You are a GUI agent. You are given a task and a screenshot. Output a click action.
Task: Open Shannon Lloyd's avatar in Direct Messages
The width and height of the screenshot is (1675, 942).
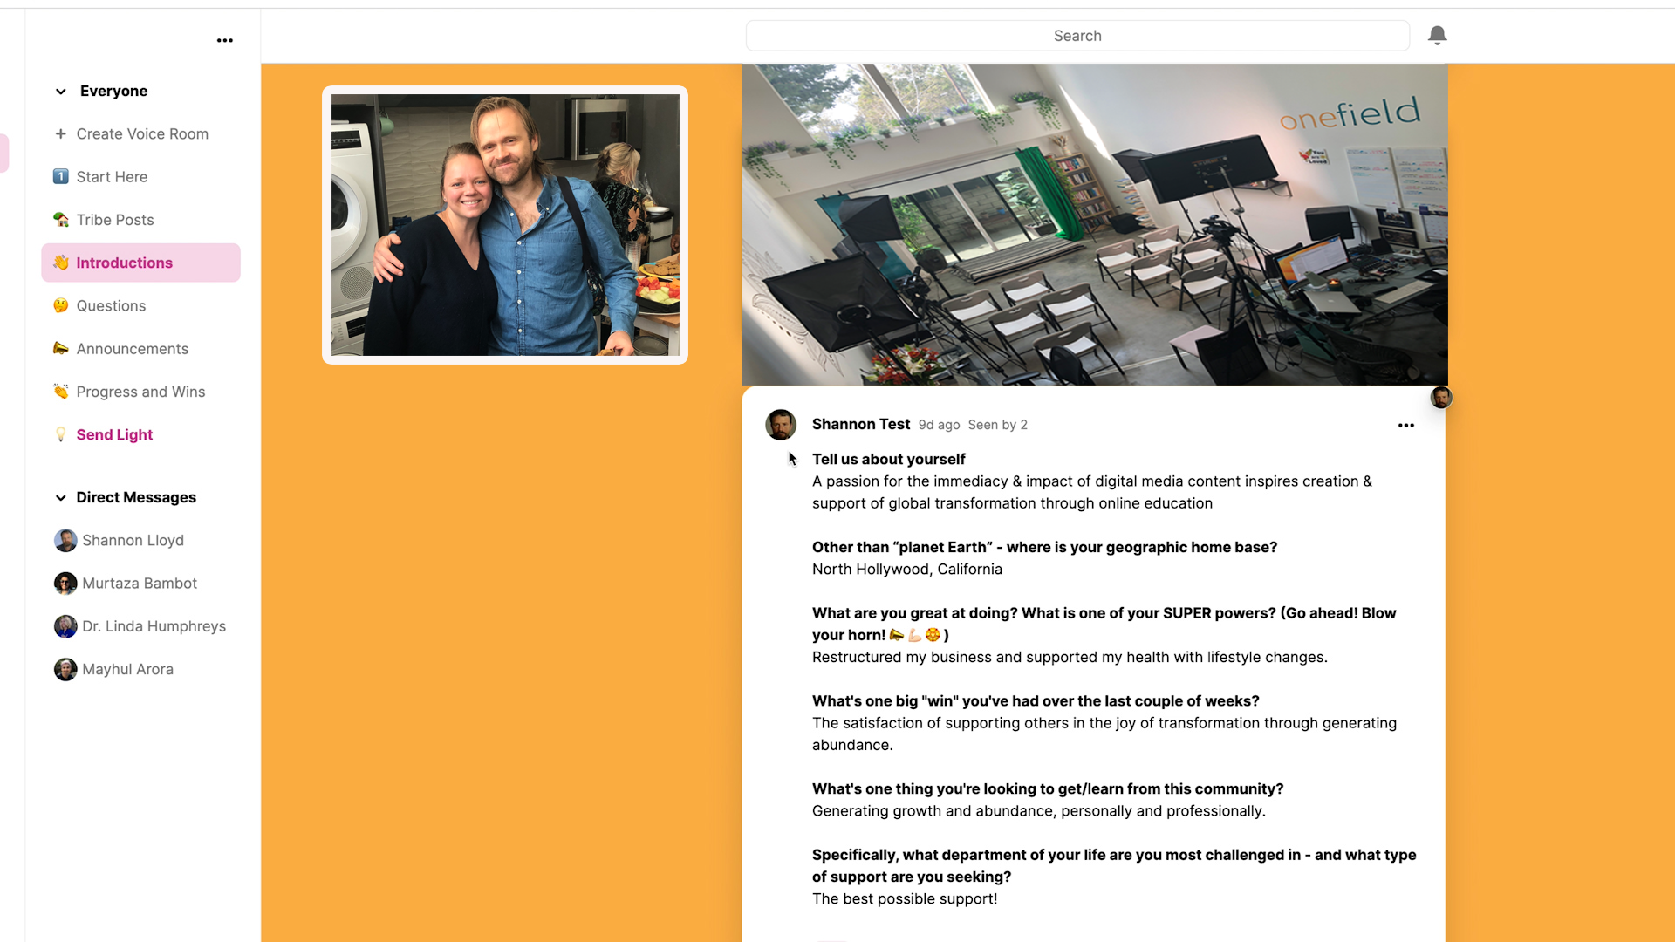pos(65,540)
